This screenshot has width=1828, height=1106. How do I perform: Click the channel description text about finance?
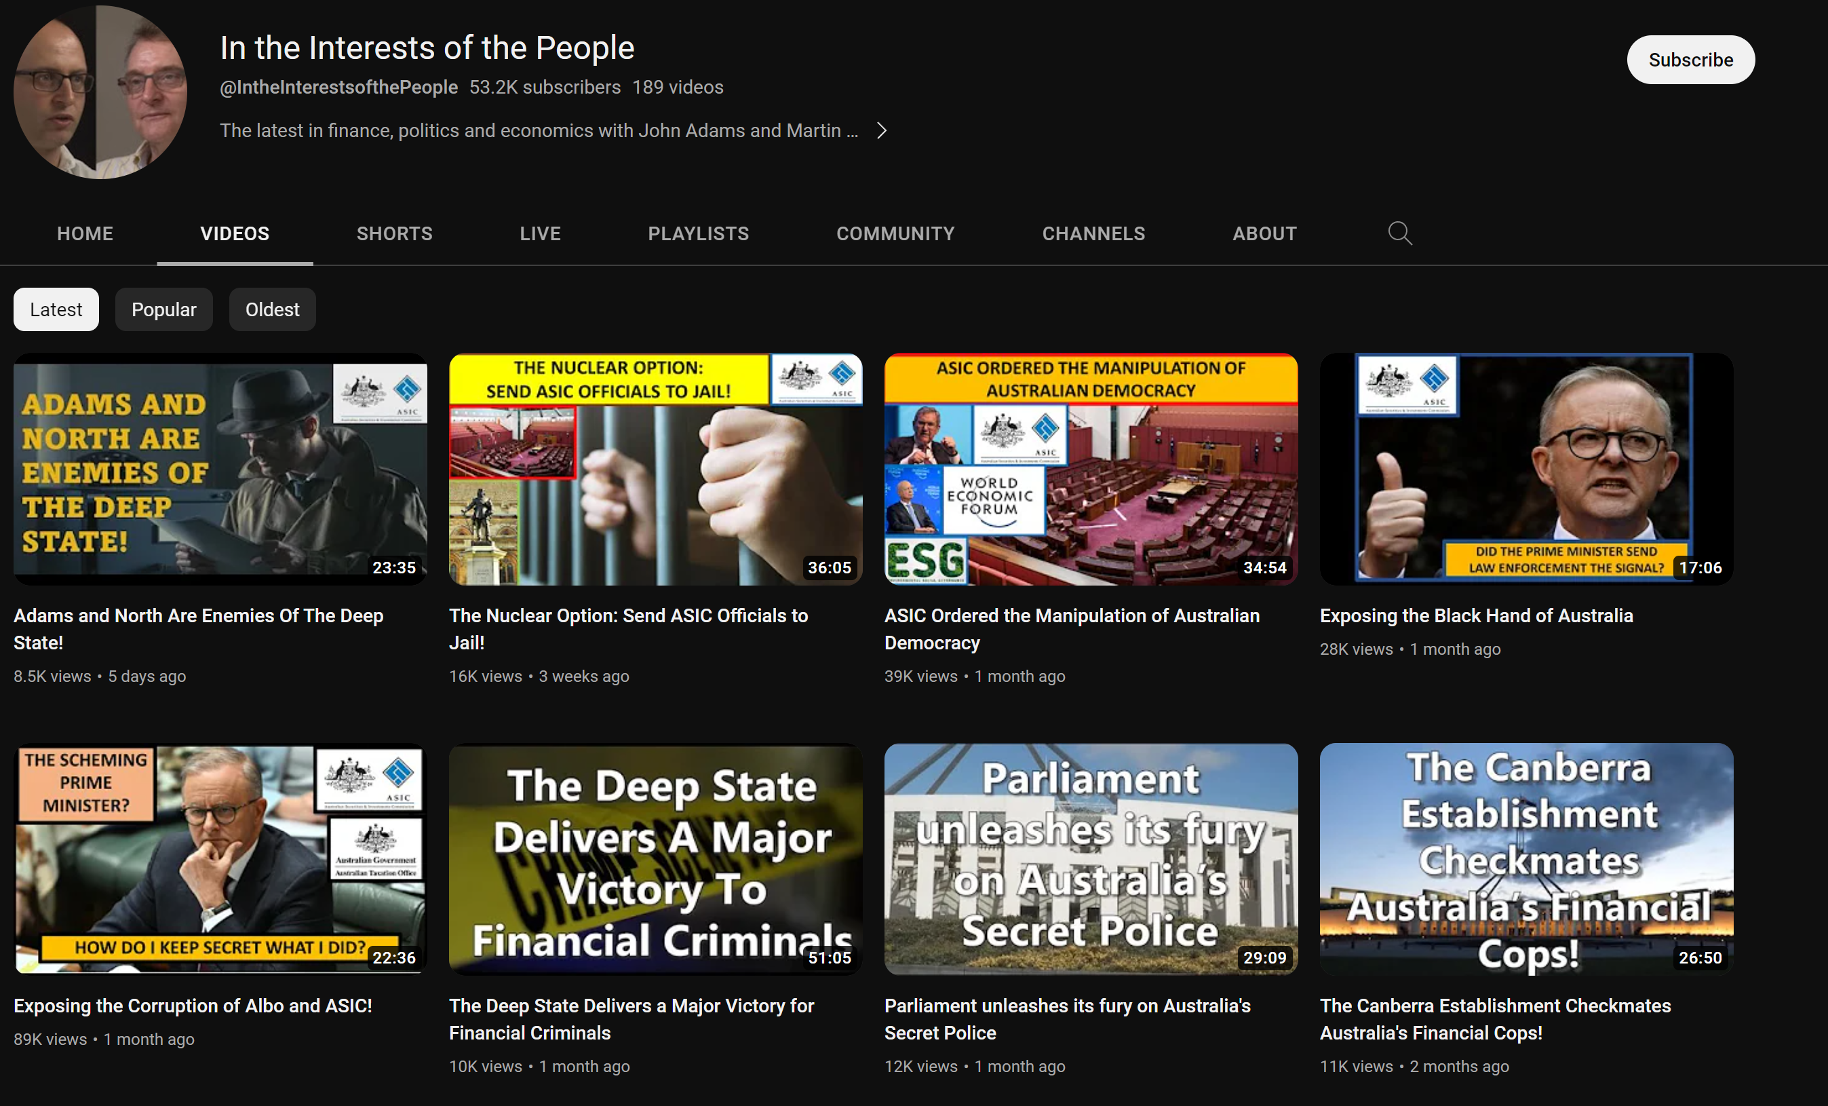click(539, 131)
